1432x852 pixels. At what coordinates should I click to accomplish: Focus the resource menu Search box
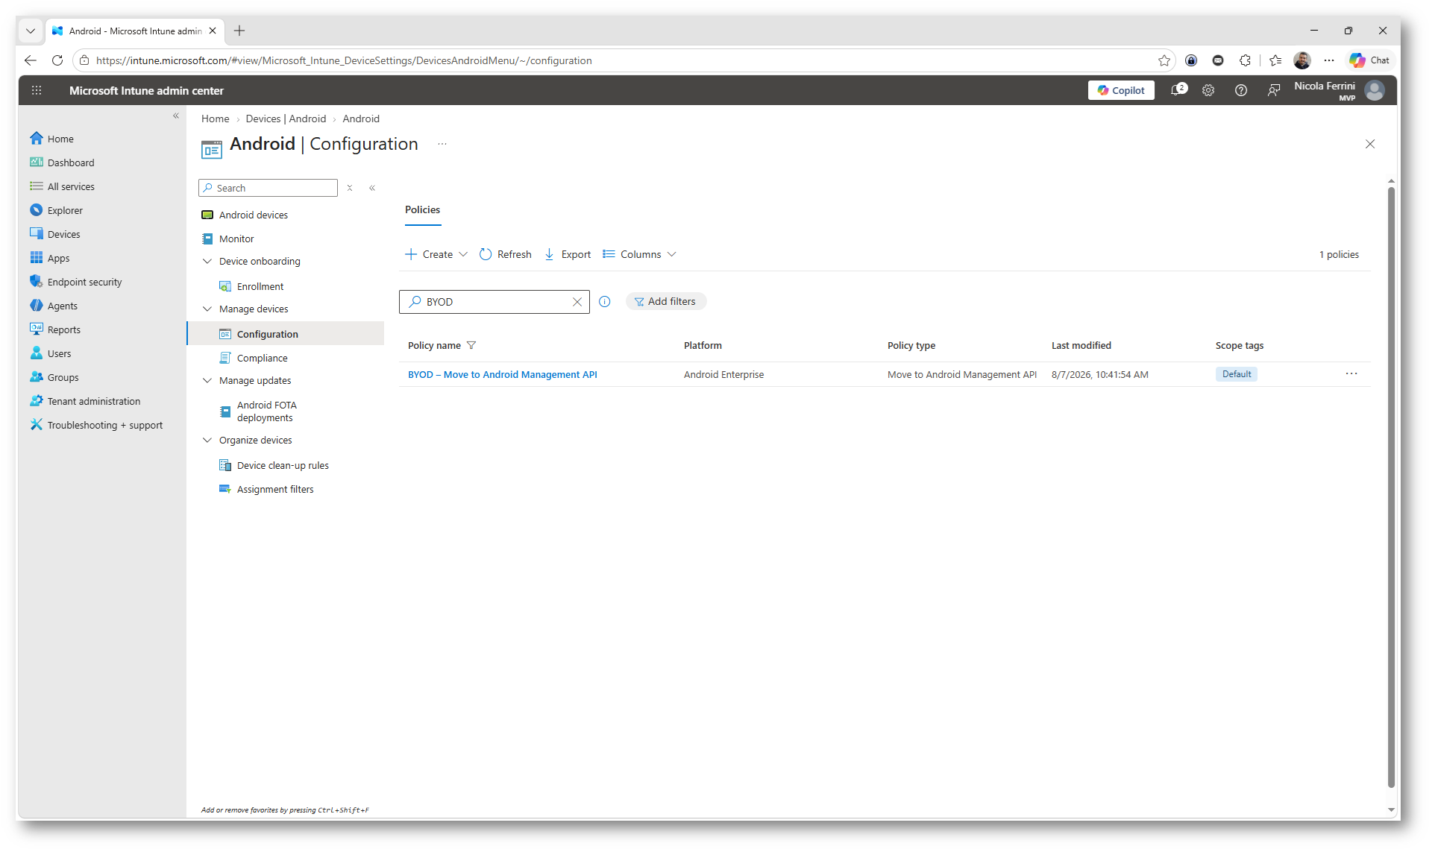(268, 188)
